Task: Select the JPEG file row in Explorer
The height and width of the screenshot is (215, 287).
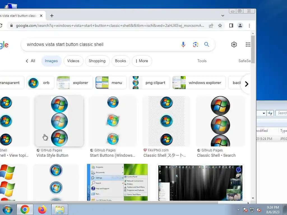Action: click(x=272, y=139)
